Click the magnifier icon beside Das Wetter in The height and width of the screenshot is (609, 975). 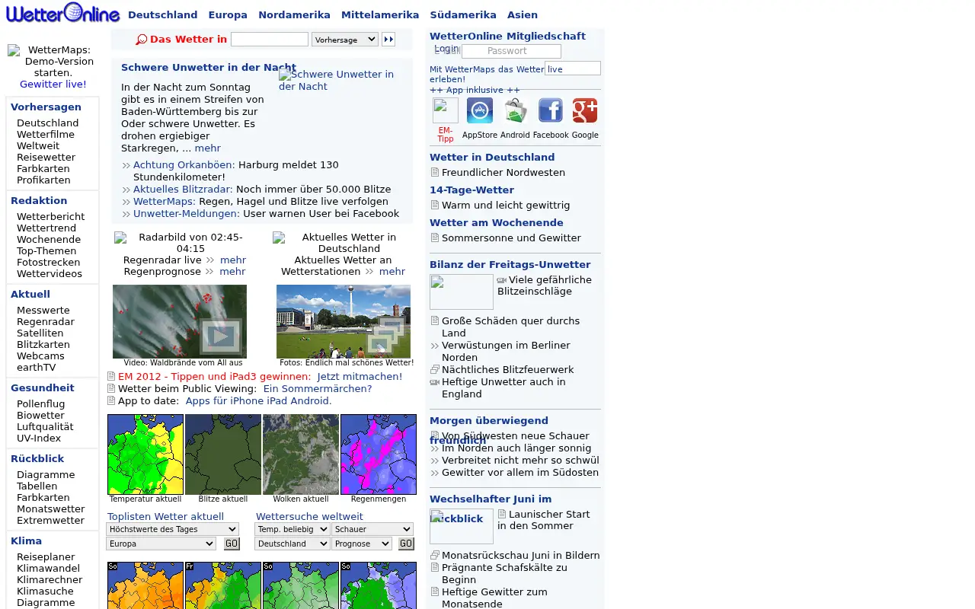coord(142,40)
